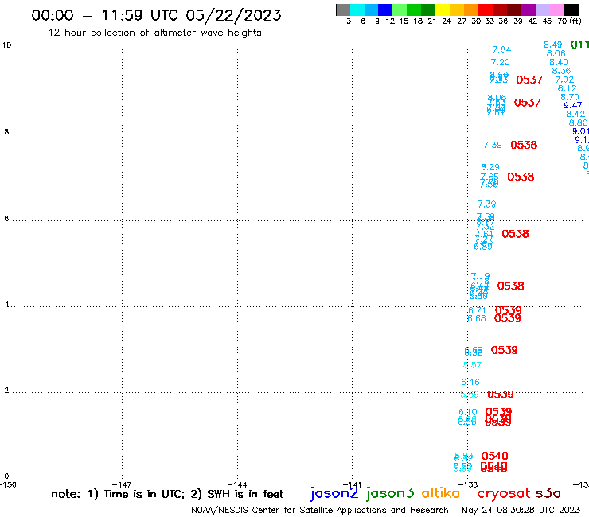The image size is (589, 517).
Task: Click the s3a satellite label
Action: coord(548,493)
